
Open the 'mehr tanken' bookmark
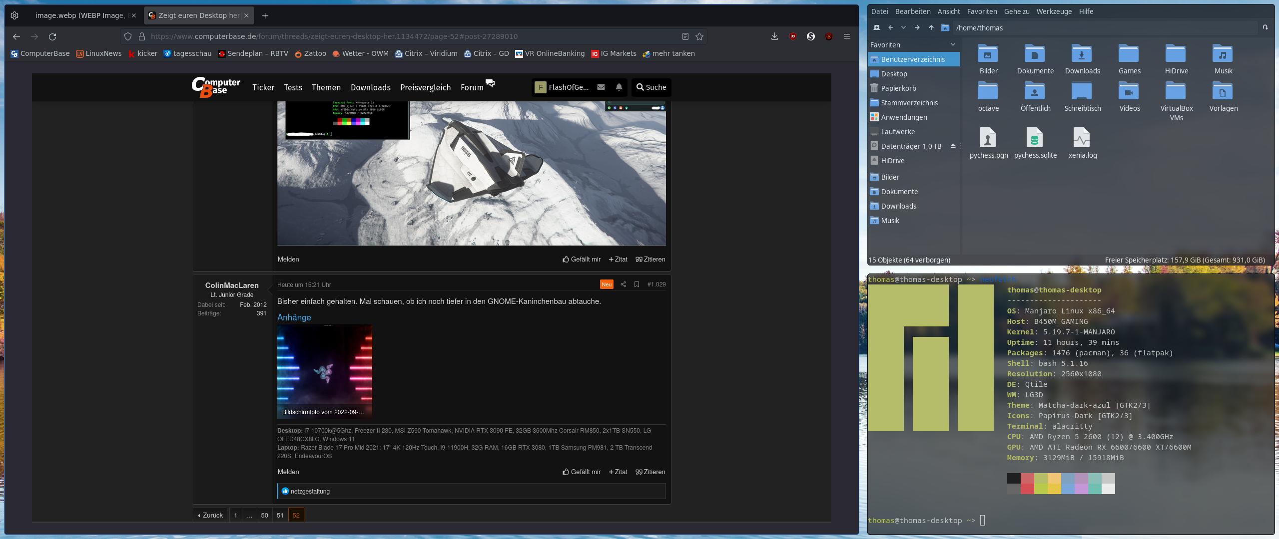[x=668, y=53]
